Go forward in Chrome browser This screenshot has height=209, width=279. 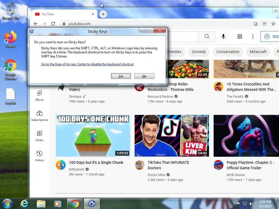click(x=44, y=24)
